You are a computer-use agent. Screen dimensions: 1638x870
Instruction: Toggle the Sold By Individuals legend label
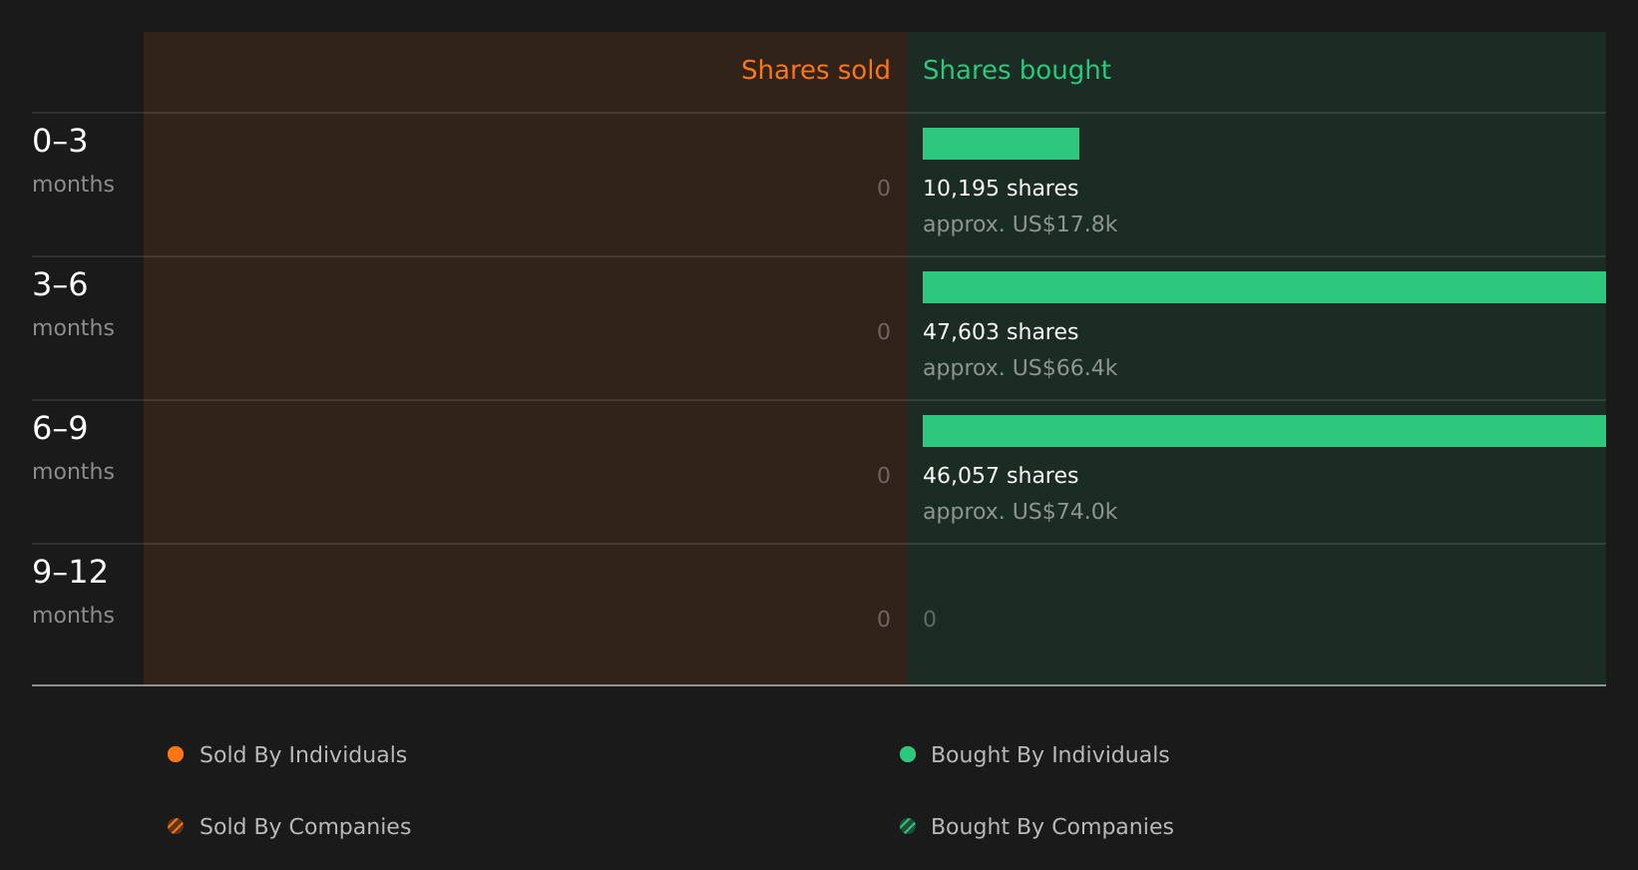(x=303, y=755)
